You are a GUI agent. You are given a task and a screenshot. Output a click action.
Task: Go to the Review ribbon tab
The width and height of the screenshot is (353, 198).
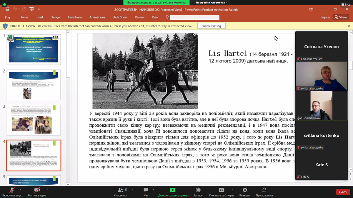coord(140,17)
